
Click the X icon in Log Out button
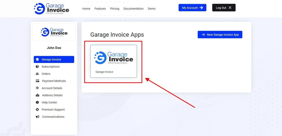[230, 7]
